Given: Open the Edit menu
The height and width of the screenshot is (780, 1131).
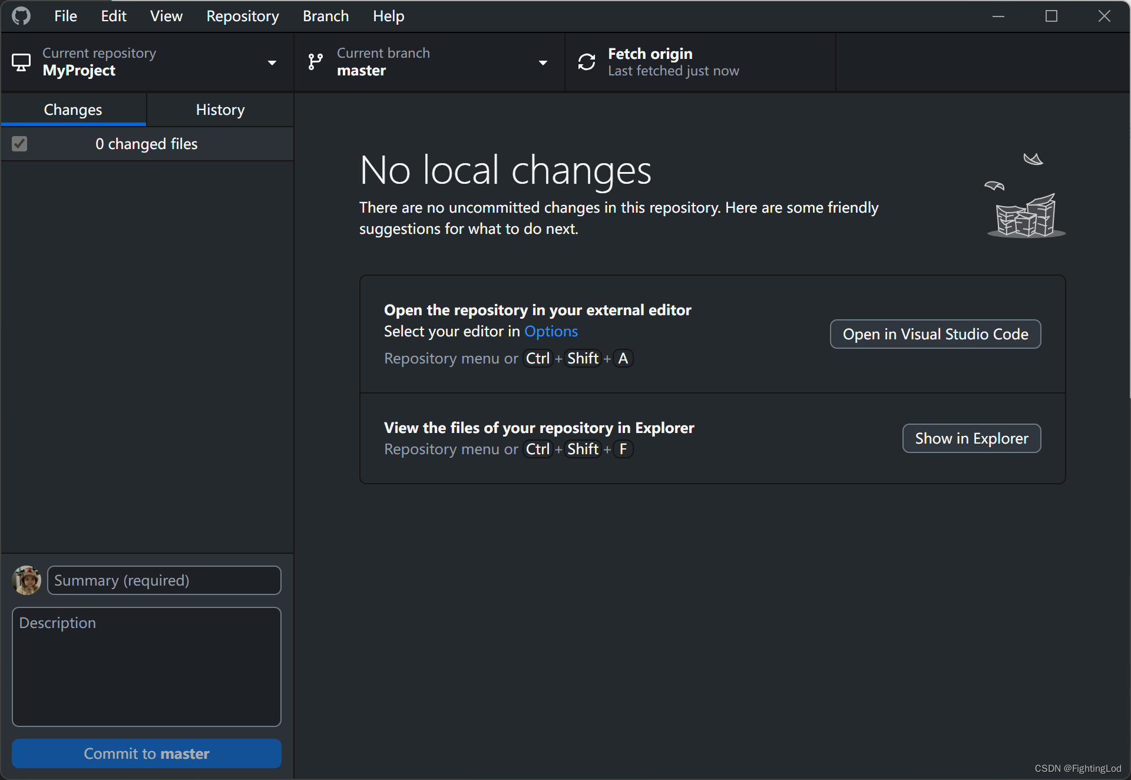Looking at the screenshot, I should click(x=114, y=16).
